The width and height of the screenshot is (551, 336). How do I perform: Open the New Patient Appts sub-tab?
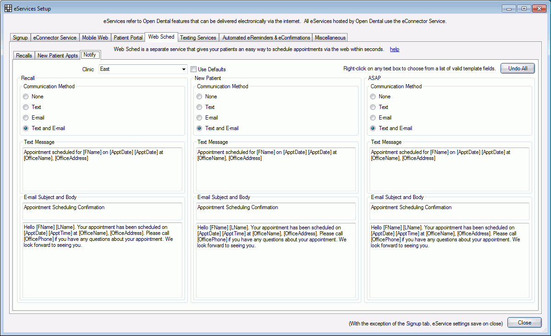[58, 56]
